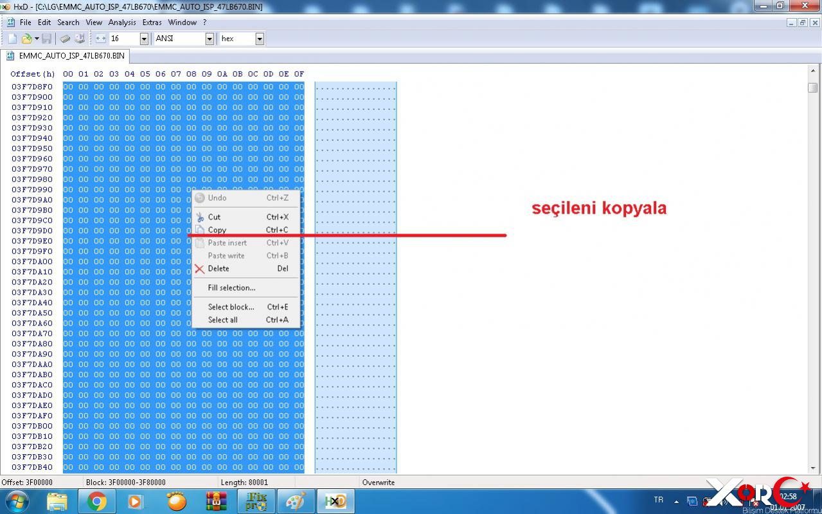This screenshot has height=514, width=822.
Task: Click the Open disk toolbar icon
Action: tap(80, 39)
